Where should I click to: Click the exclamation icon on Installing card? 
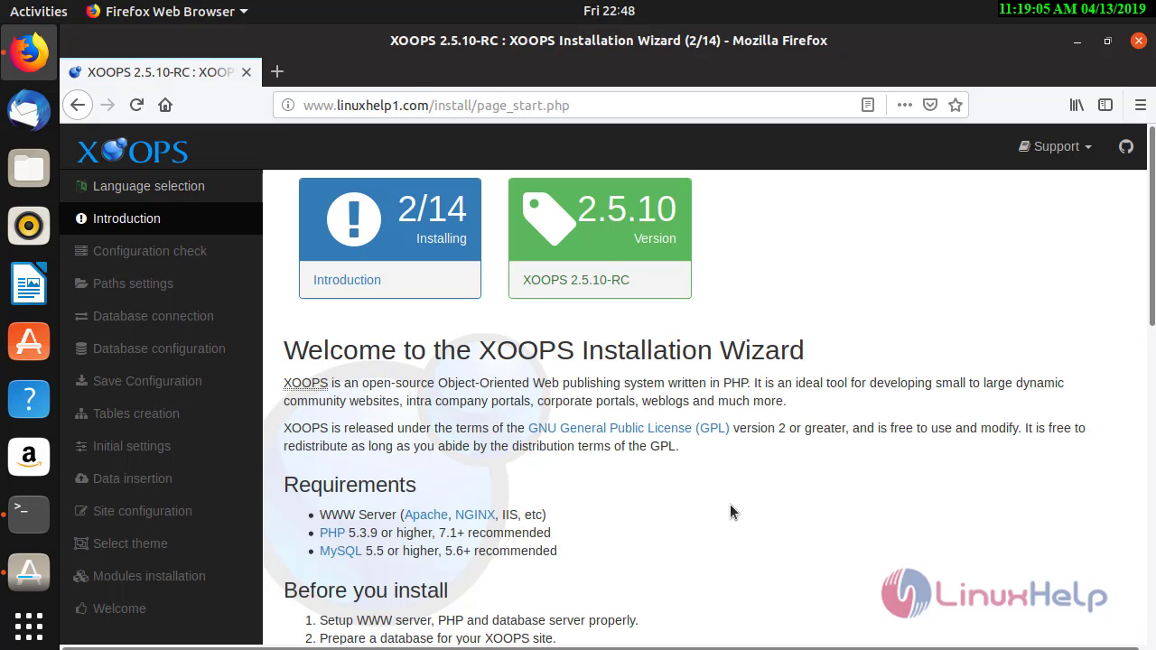tap(353, 219)
